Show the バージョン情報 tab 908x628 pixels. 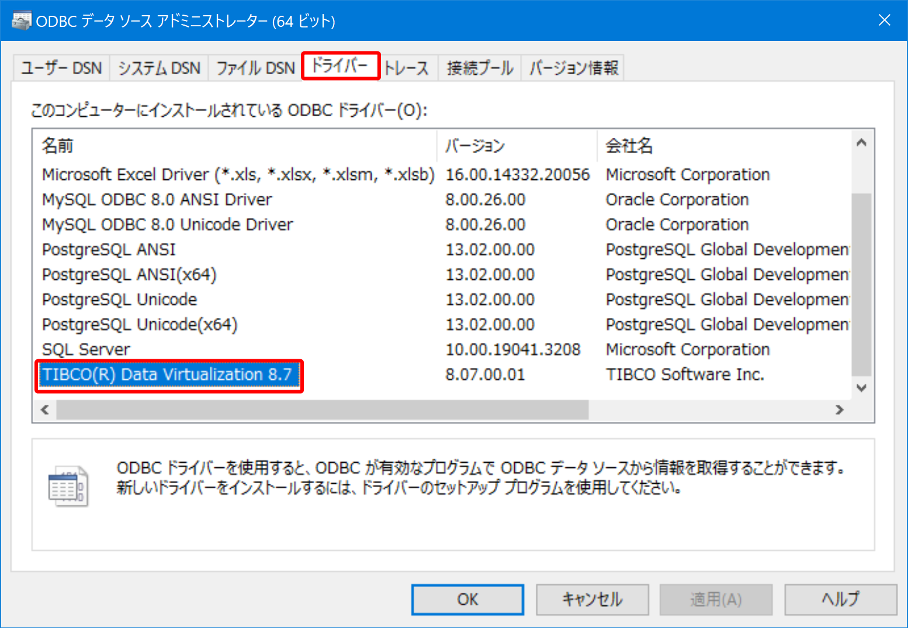[x=573, y=68]
